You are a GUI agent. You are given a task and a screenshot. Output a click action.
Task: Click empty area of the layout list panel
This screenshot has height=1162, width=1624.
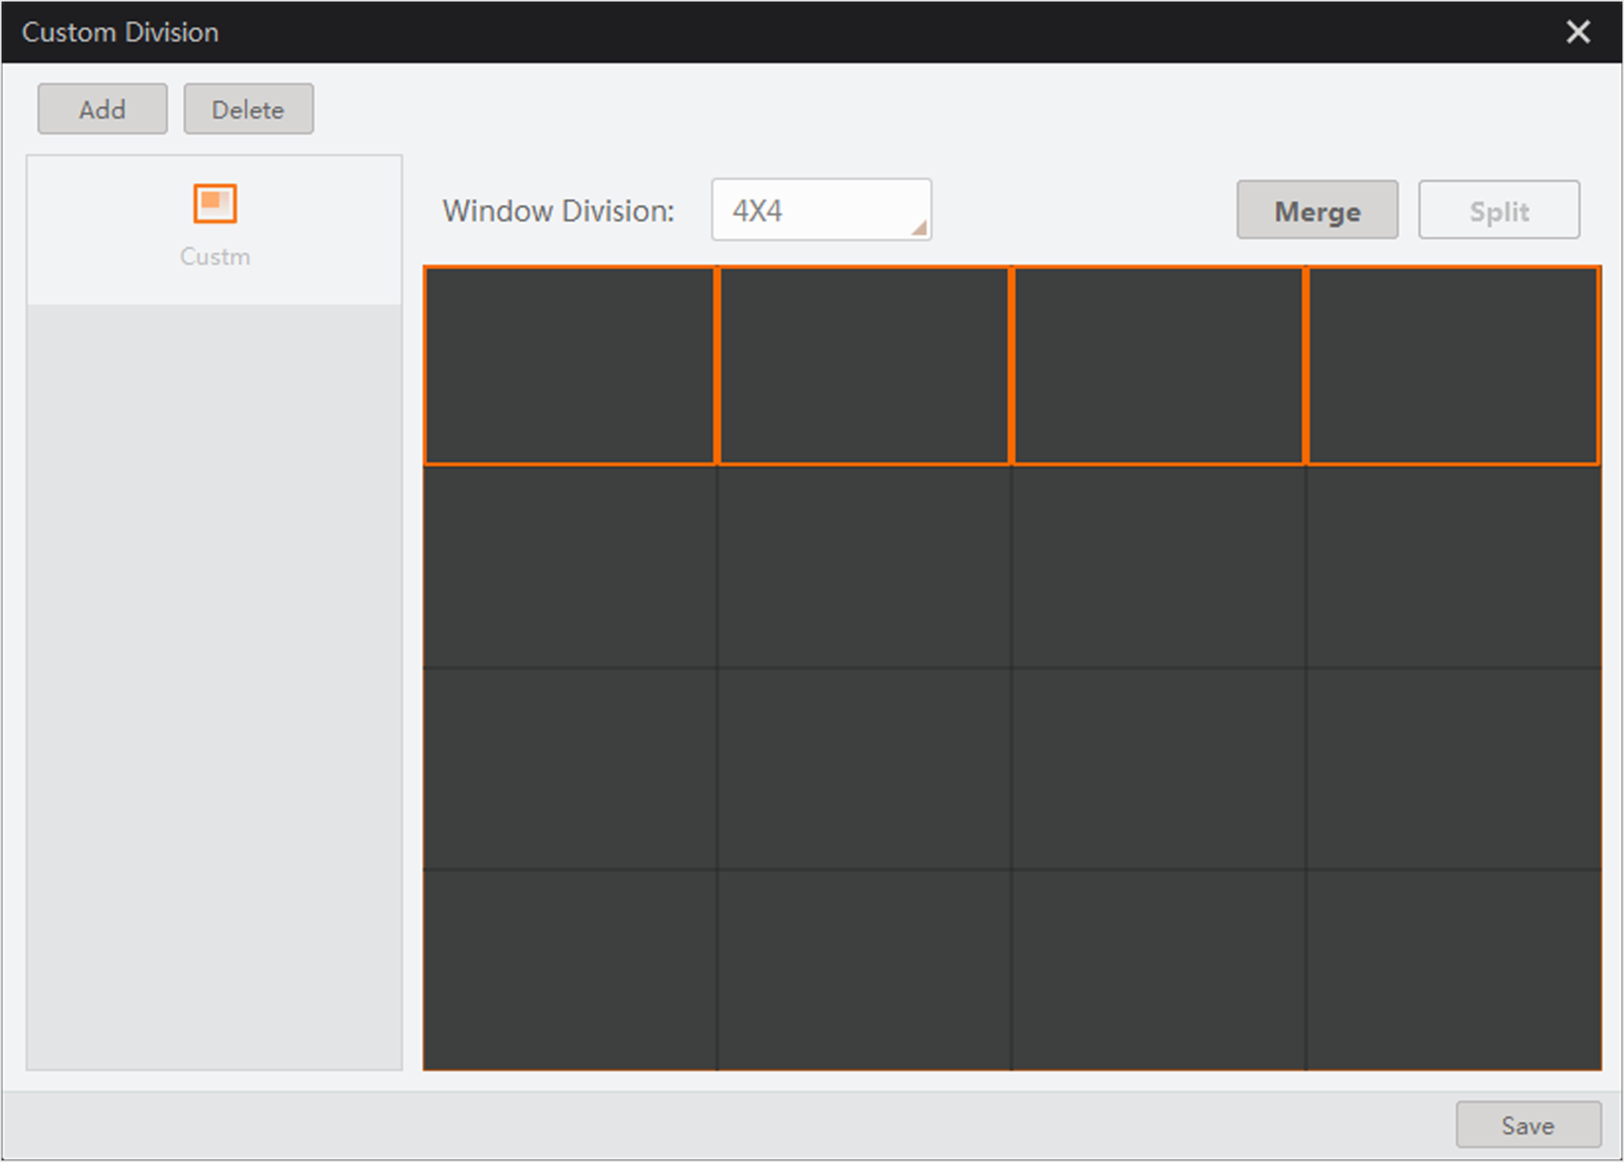pos(214,684)
